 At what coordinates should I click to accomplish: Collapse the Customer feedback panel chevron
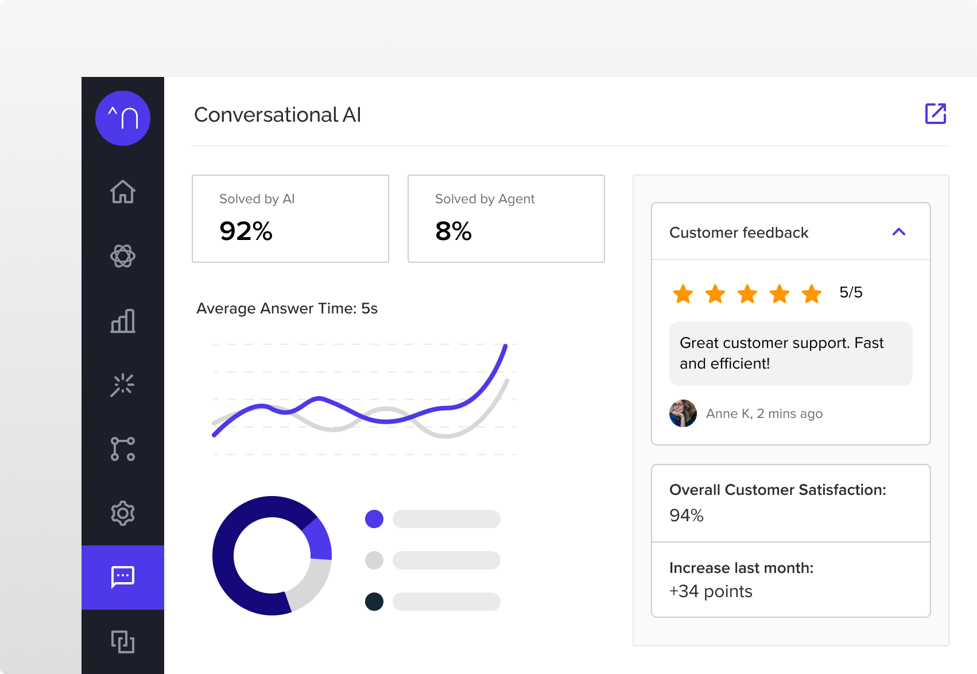[899, 232]
